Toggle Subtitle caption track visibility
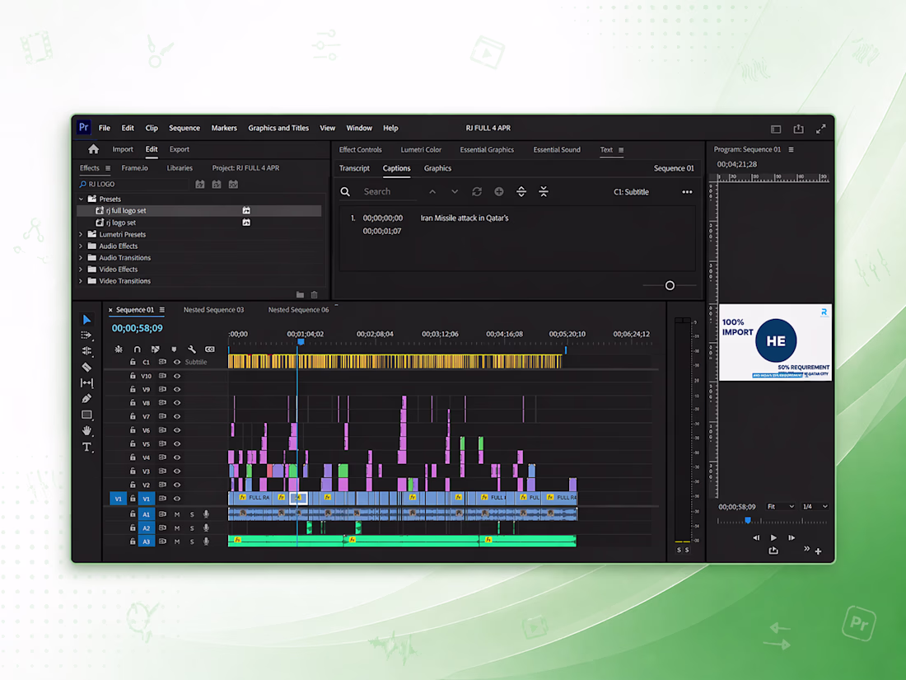906x680 pixels. [x=177, y=362]
